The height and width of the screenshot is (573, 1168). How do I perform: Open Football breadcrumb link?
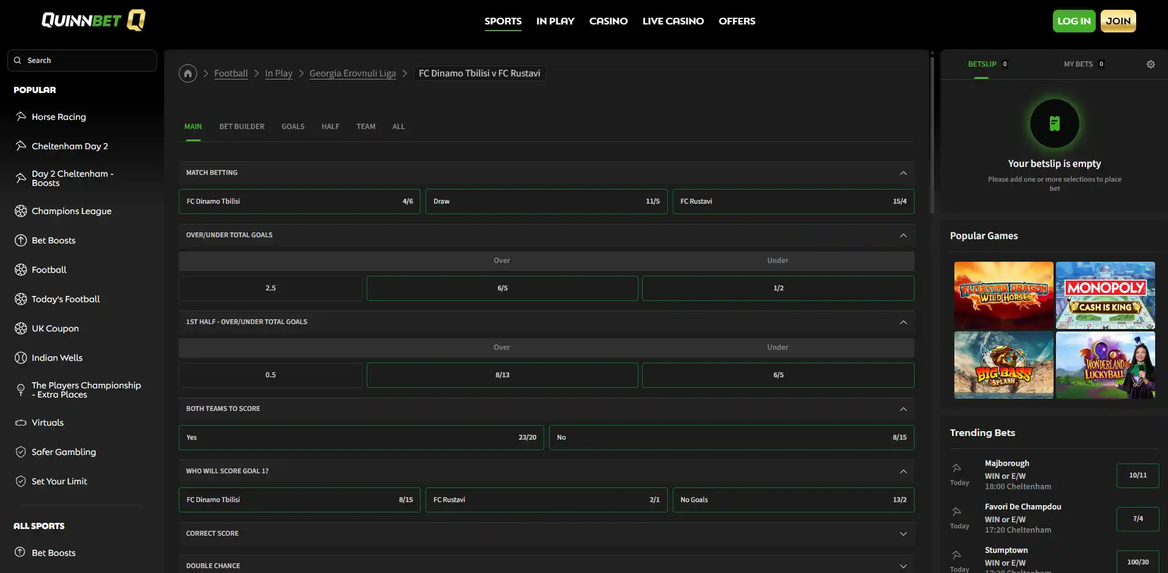pyautogui.click(x=231, y=73)
